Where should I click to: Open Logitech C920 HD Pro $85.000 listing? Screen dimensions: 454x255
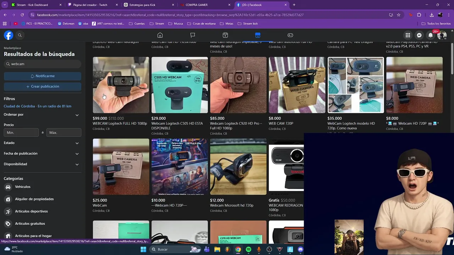tap(238, 96)
